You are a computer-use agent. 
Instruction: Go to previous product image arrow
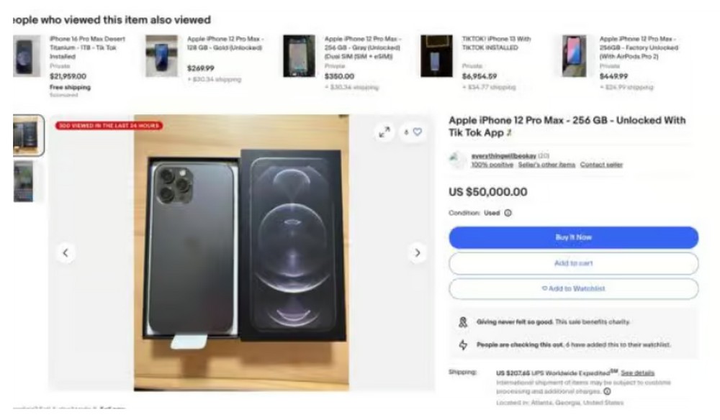[66, 252]
